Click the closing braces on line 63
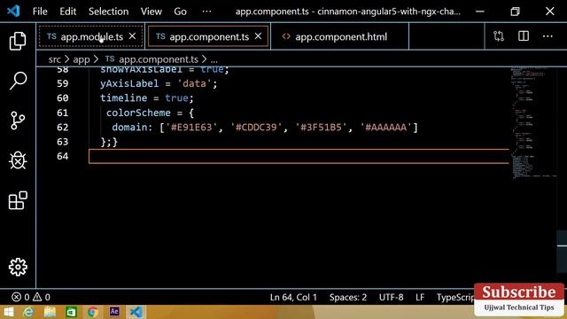Viewport: 567px width, 319px height. click(109, 142)
